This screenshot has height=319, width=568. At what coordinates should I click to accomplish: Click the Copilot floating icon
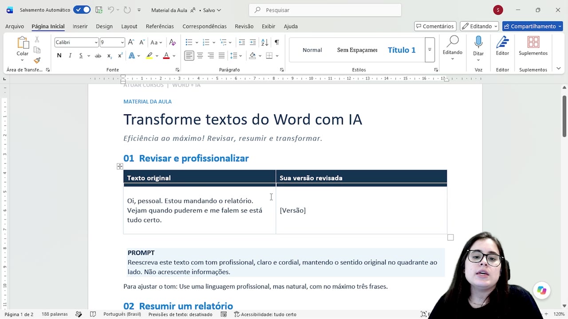point(541,290)
